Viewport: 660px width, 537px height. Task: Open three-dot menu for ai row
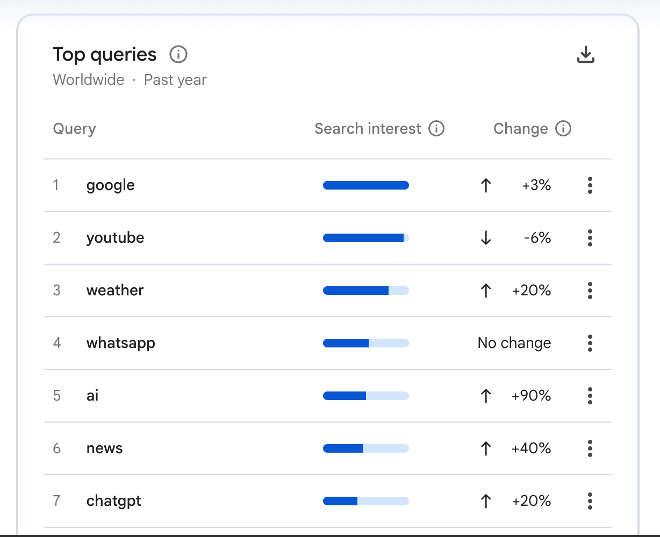(590, 396)
